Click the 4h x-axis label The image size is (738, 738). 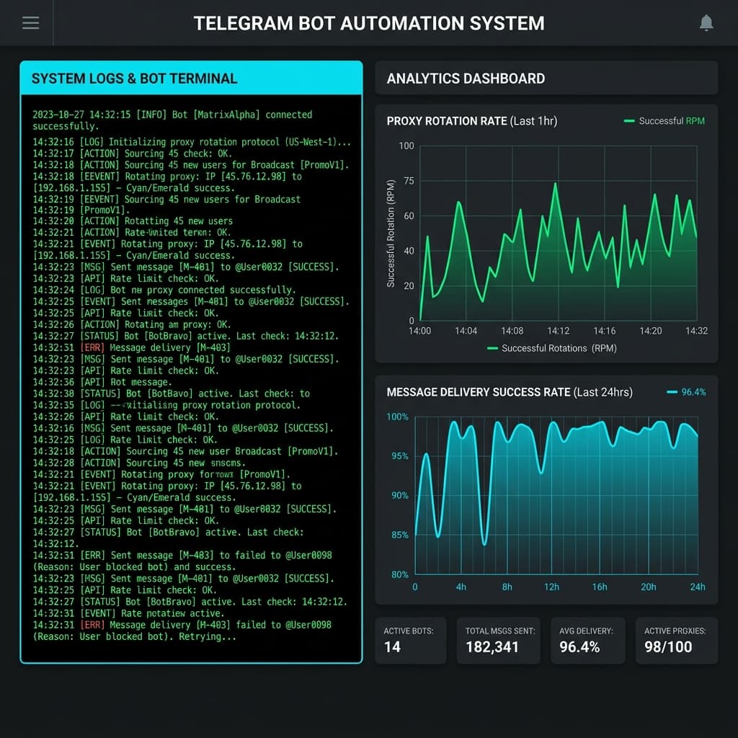coord(461,587)
